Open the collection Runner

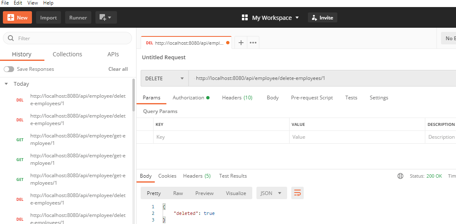tap(78, 17)
